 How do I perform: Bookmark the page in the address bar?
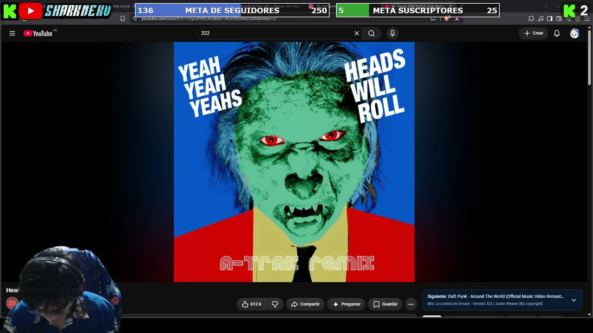(x=122, y=18)
